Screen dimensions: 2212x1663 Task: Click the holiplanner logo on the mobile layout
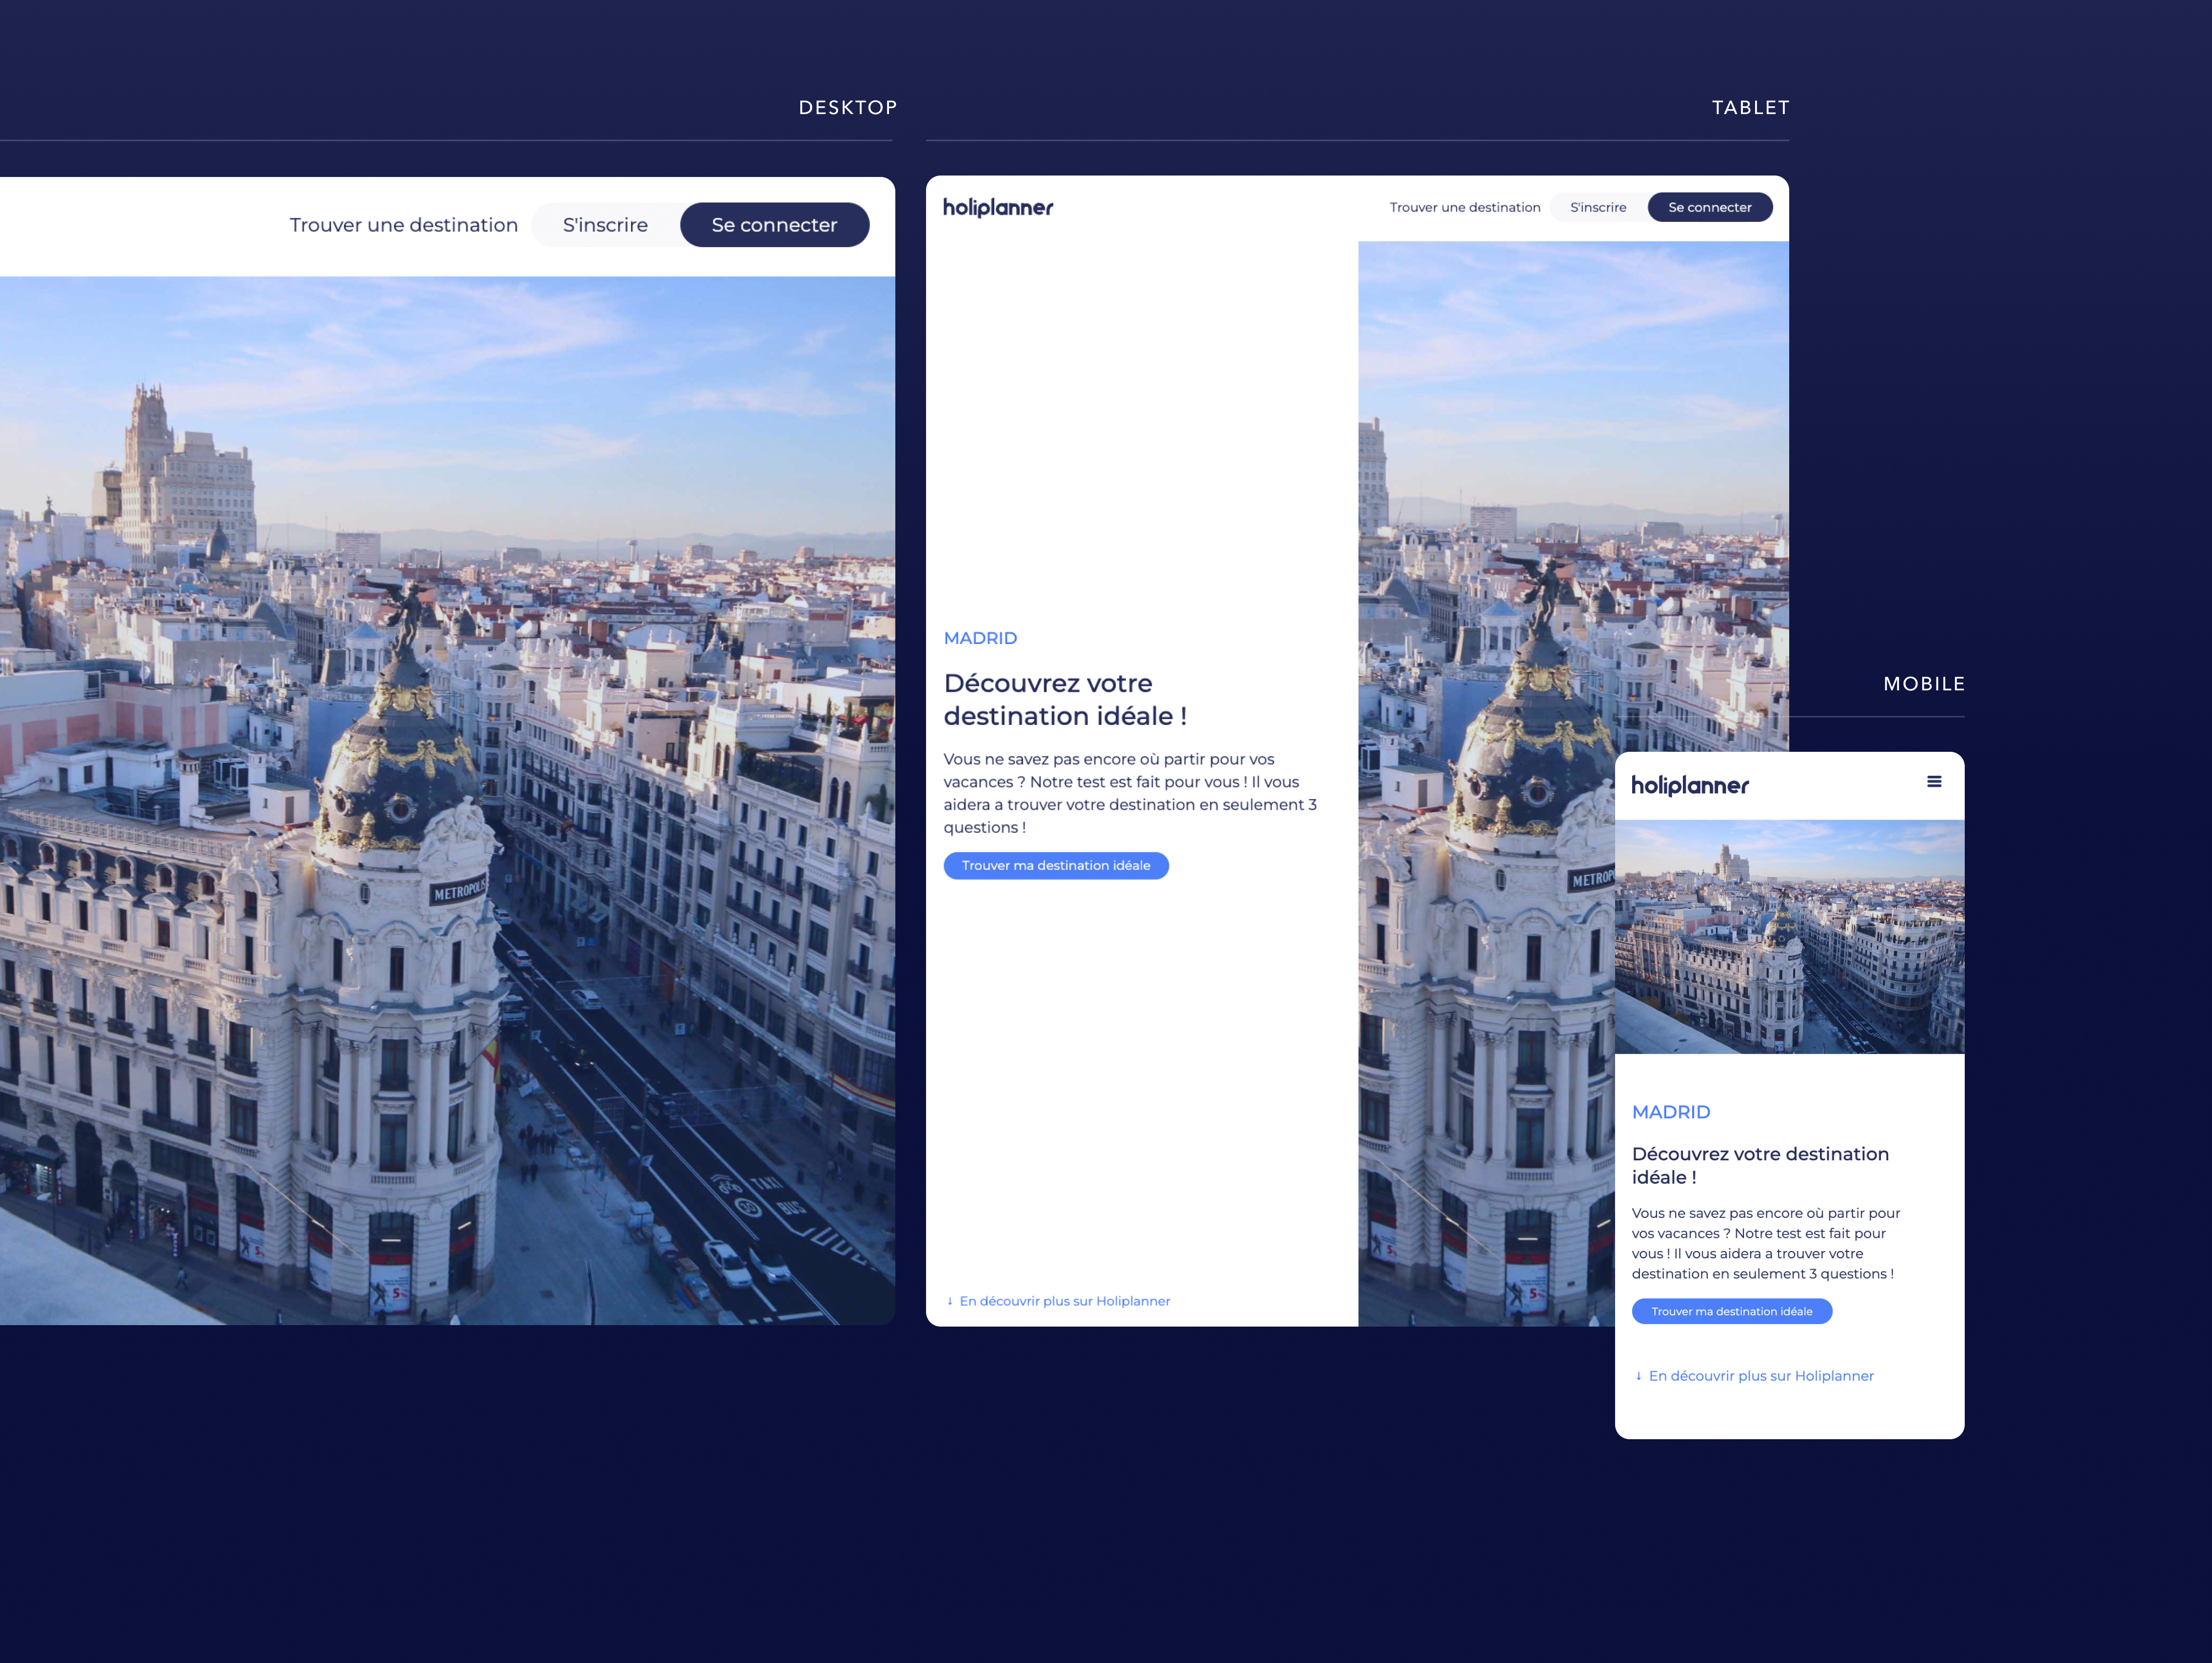point(1690,786)
